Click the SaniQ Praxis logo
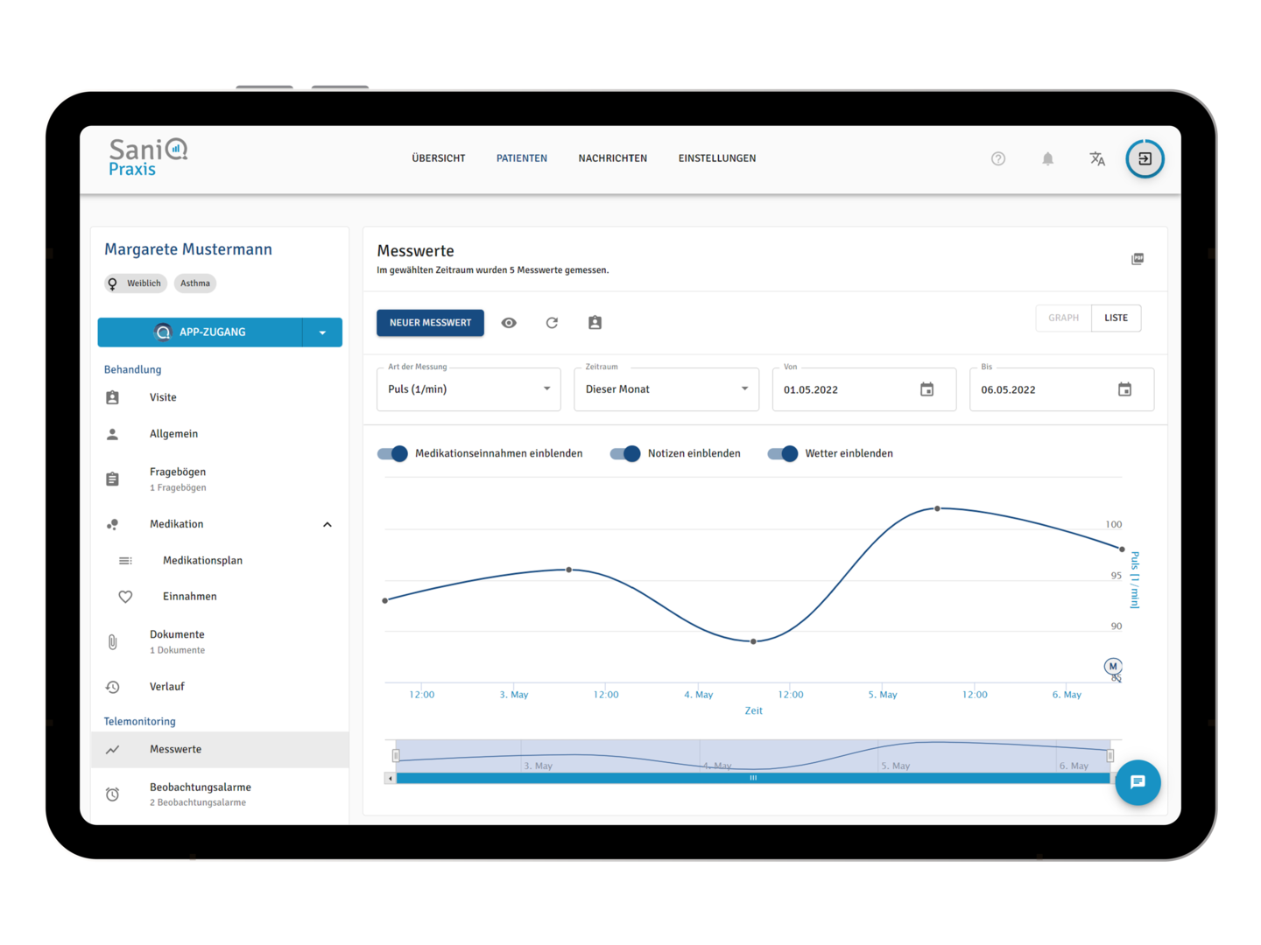The image size is (1261, 945). 148,157
